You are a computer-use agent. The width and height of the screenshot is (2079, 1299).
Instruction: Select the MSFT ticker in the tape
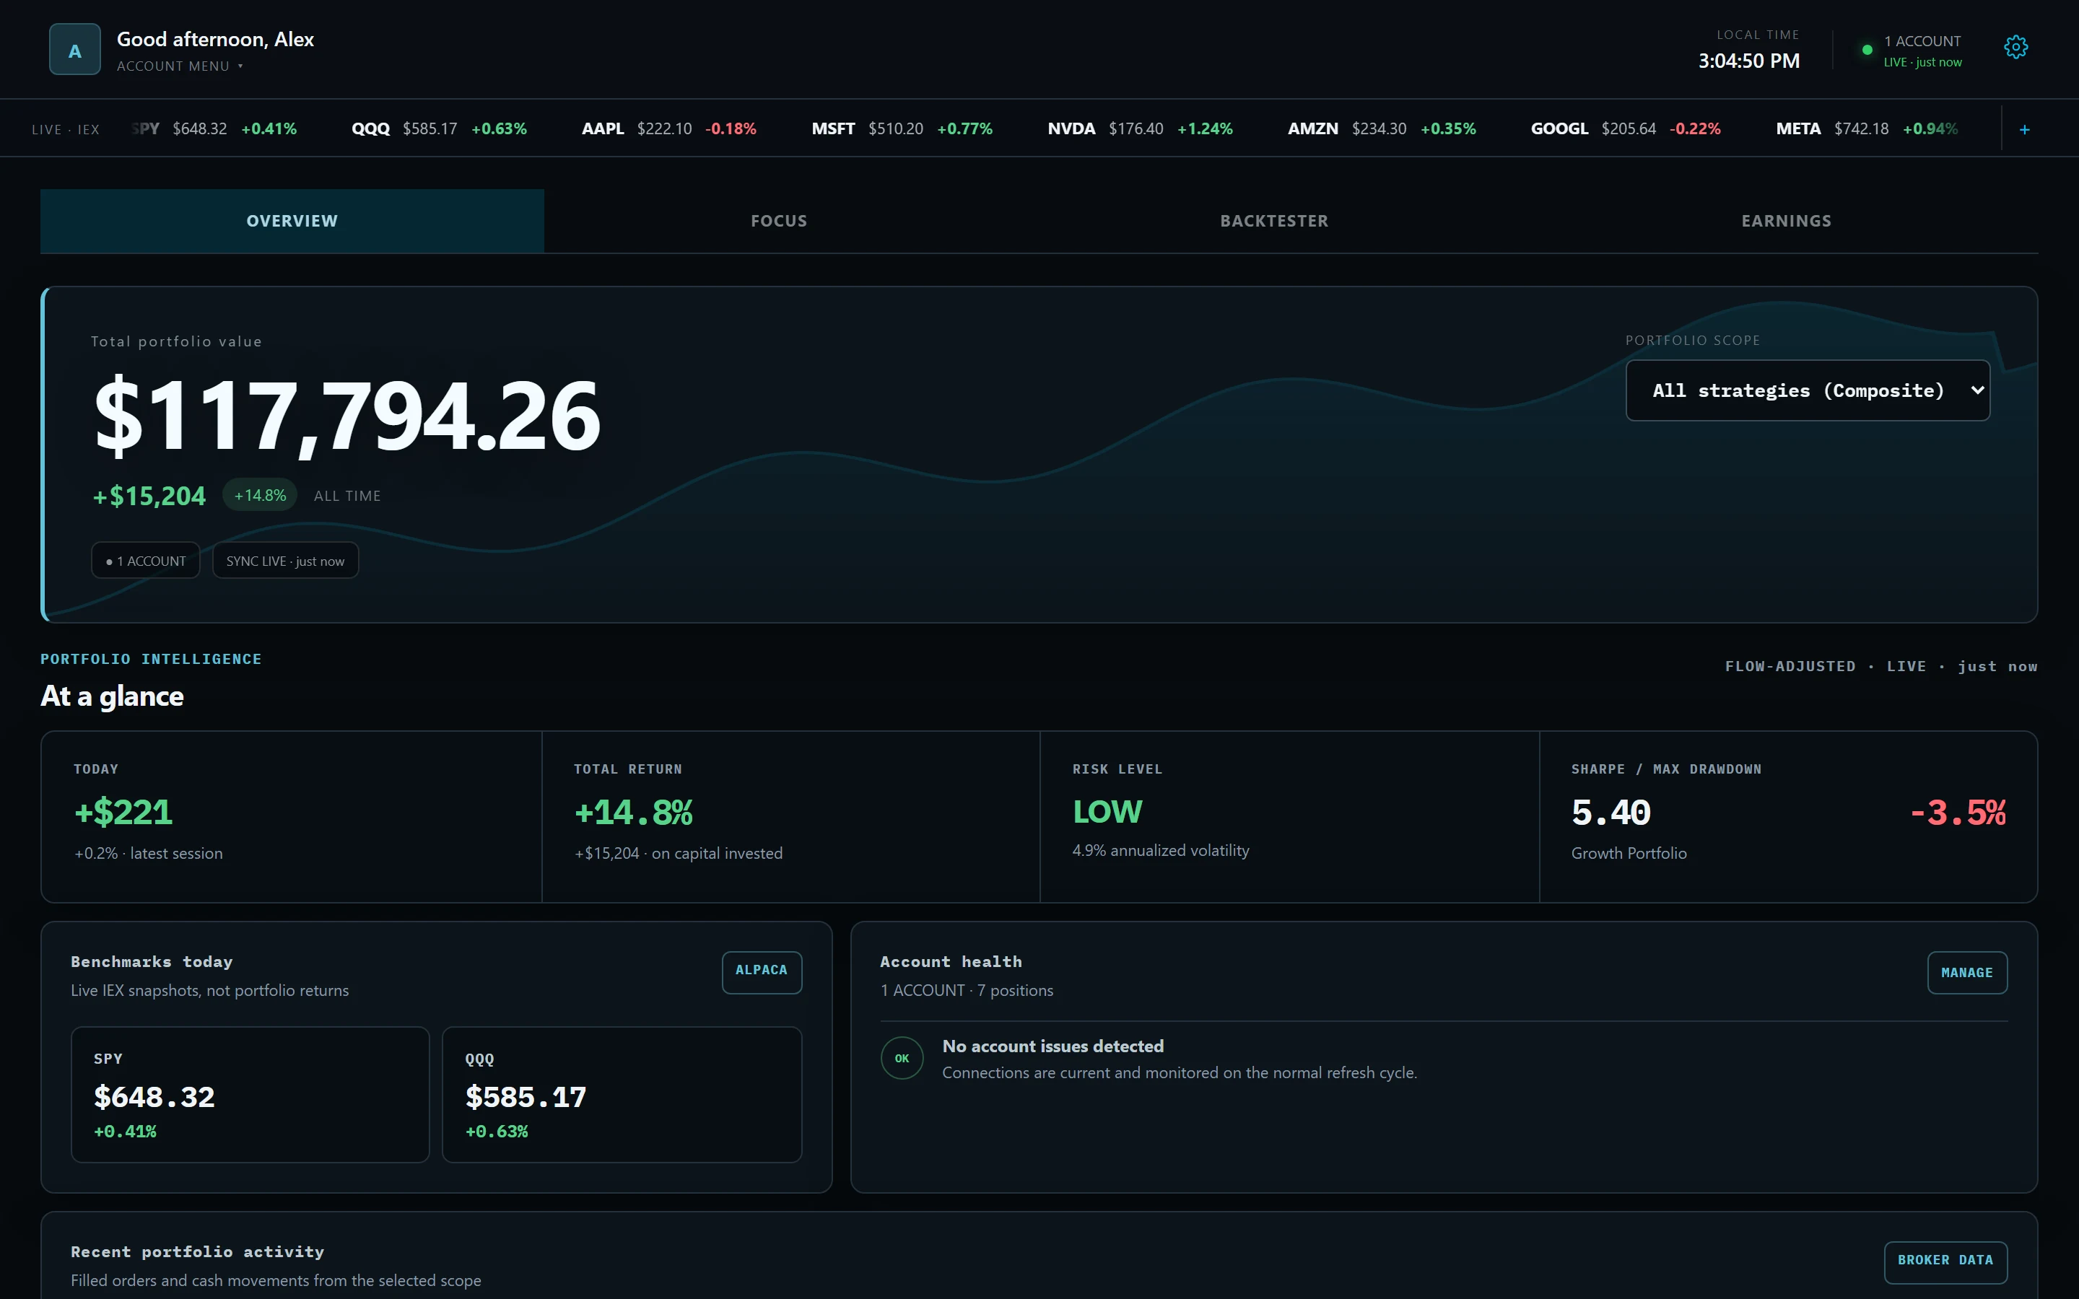pyautogui.click(x=902, y=129)
